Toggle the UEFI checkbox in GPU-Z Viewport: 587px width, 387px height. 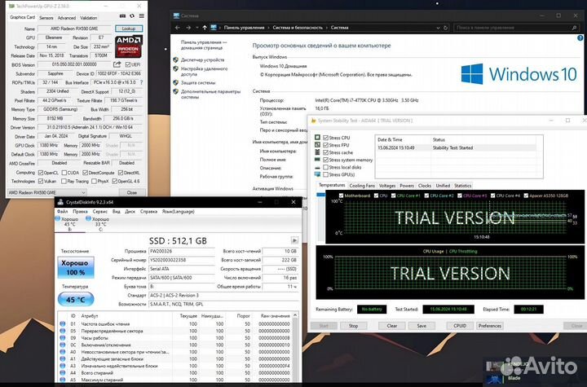128,64
